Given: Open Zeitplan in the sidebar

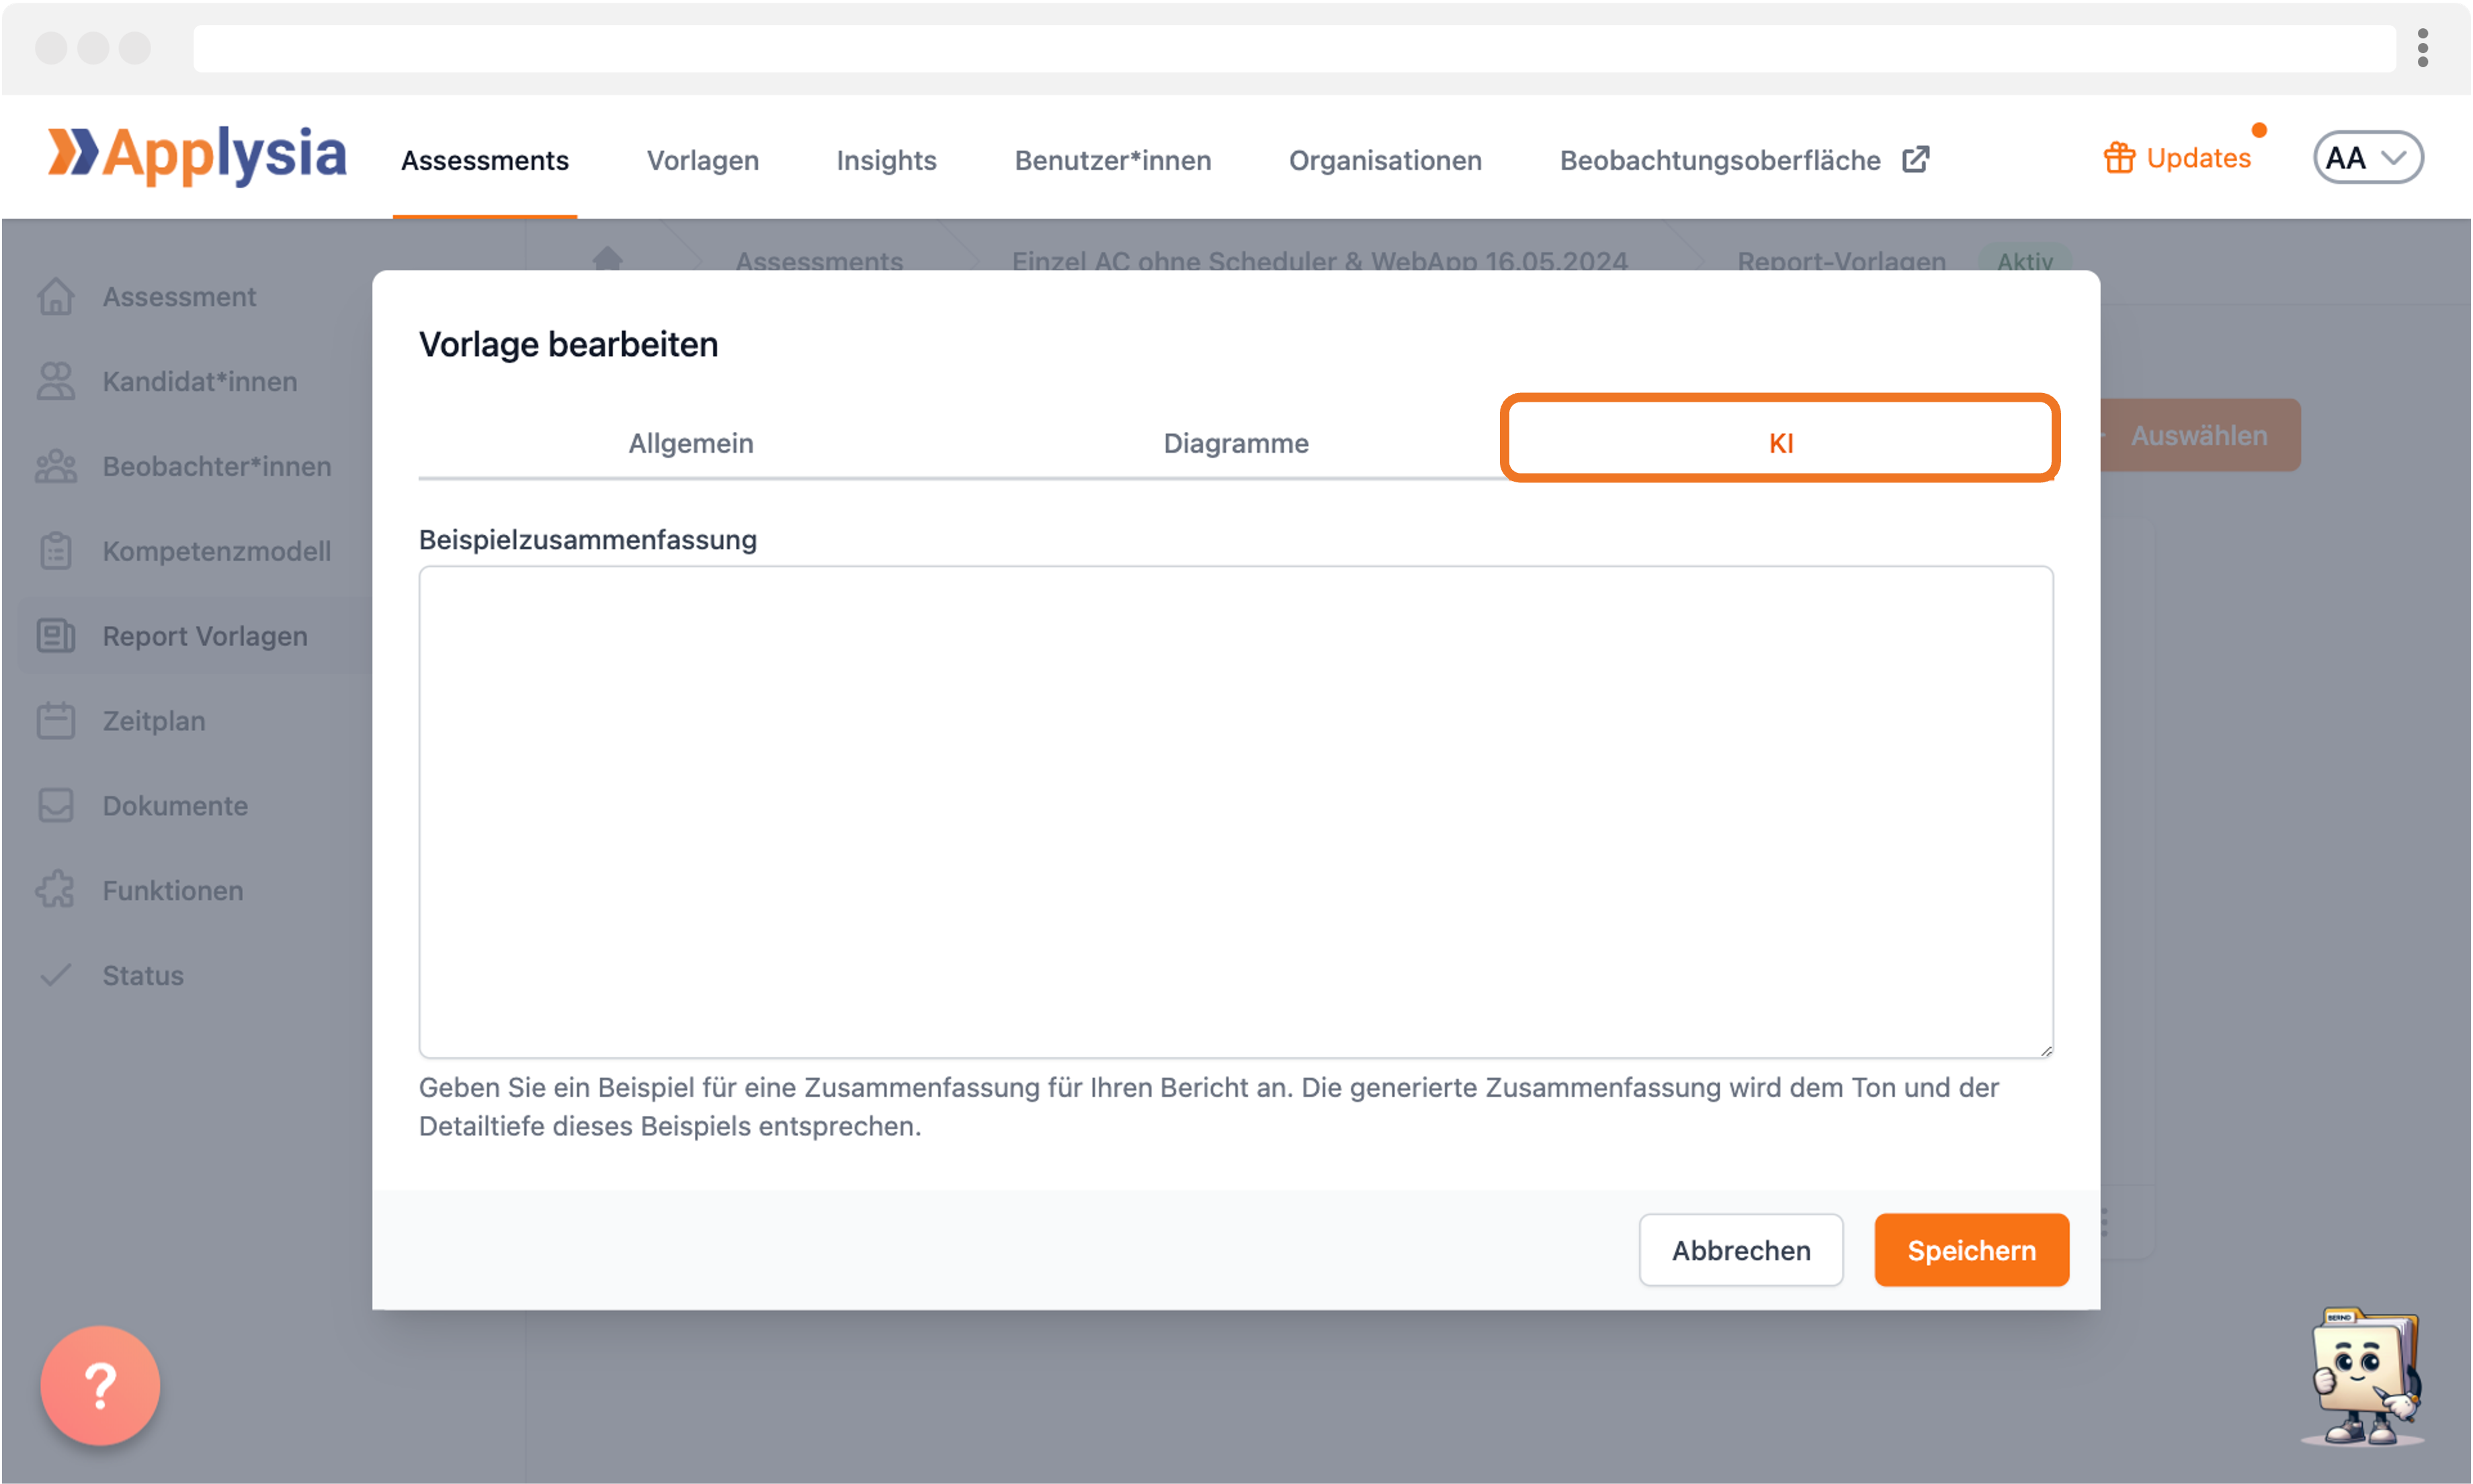Looking at the screenshot, I should tap(154, 721).
